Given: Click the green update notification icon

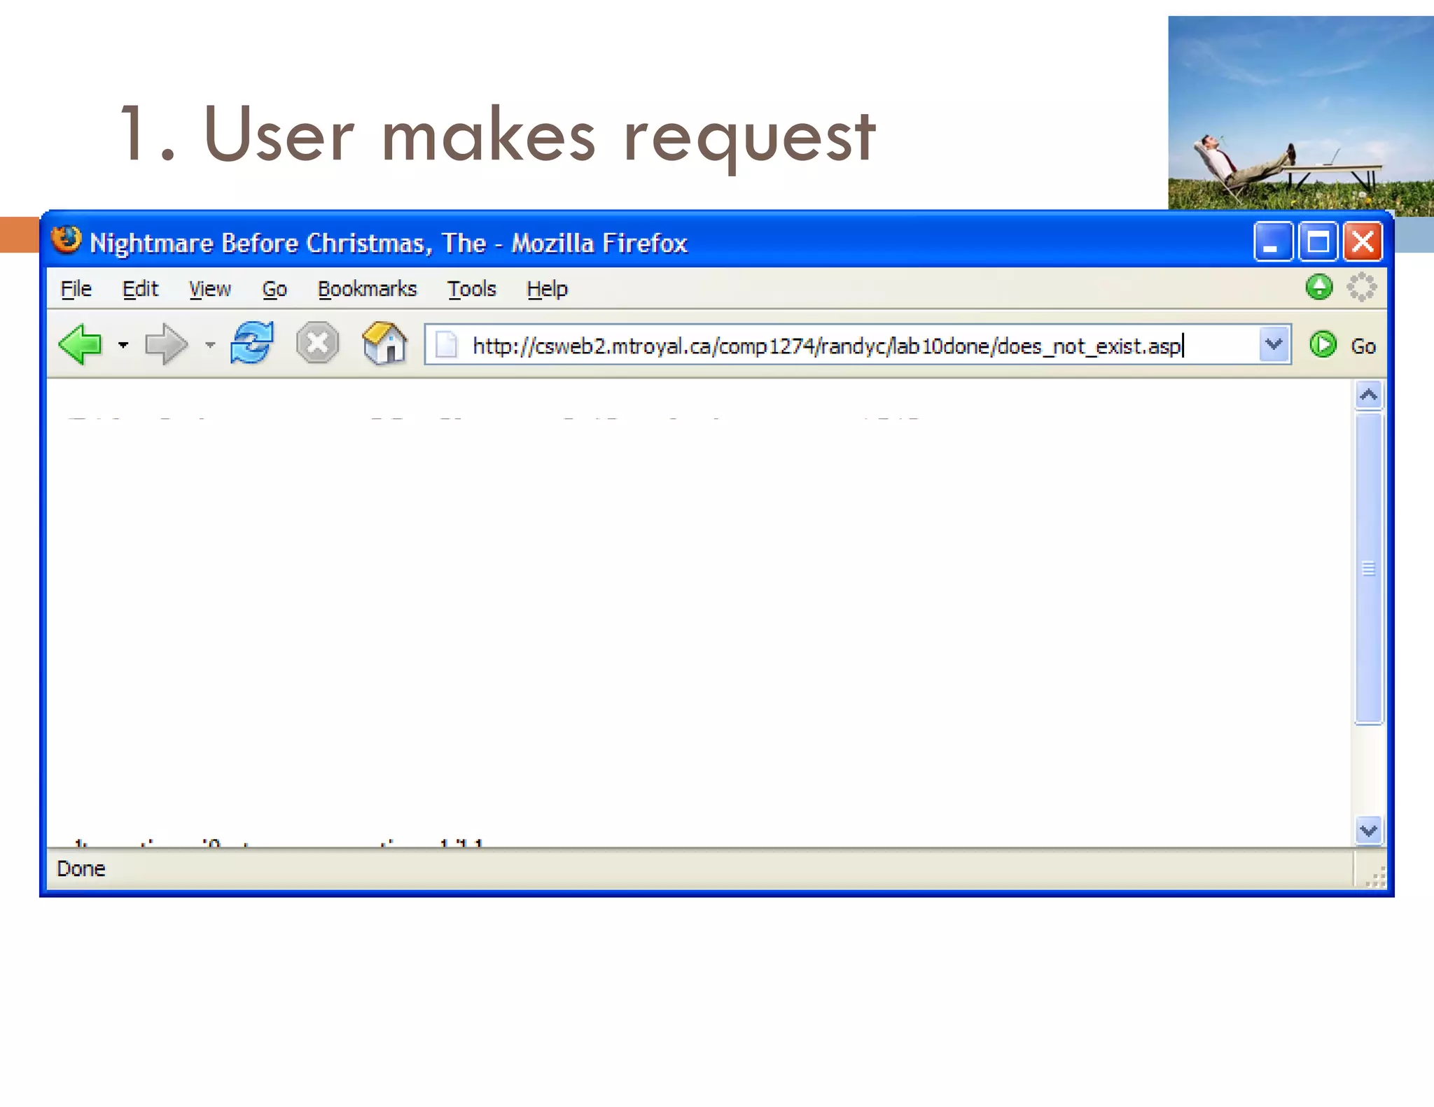Looking at the screenshot, I should click(x=1319, y=287).
